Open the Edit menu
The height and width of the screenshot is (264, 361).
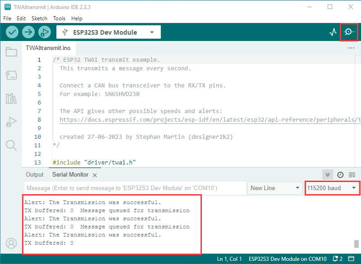click(x=21, y=18)
